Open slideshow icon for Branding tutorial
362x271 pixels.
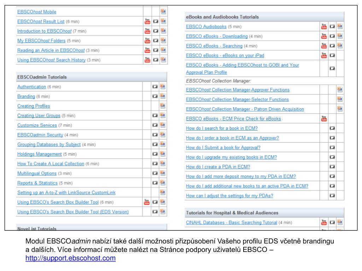(163, 96)
